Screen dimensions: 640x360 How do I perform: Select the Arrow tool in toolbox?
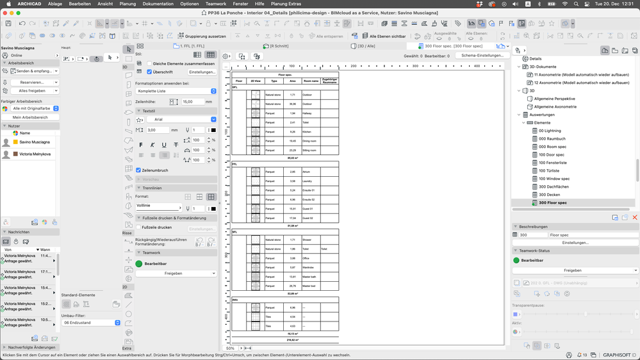pyautogui.click(x=128, y=49)
